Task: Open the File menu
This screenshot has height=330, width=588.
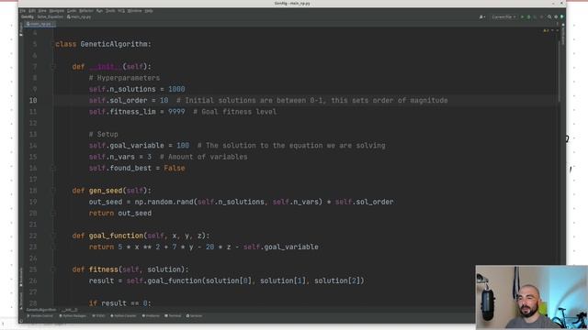Action: click(x=22, y=11)
